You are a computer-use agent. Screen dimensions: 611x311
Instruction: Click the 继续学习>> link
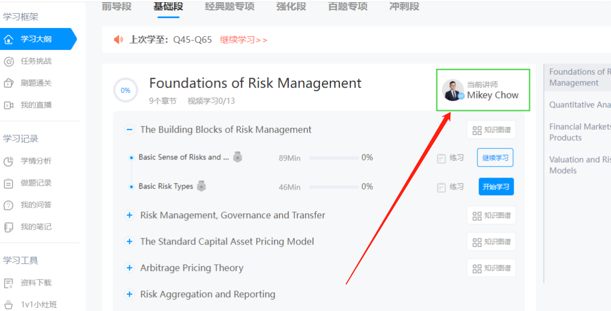pyautogui.click(x=244, y=40)
